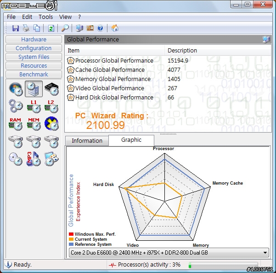The height and width of the screenshot is (273, 276).
Task: Run the processor chip benchmark icon
Action: click(x=51, y=89)
